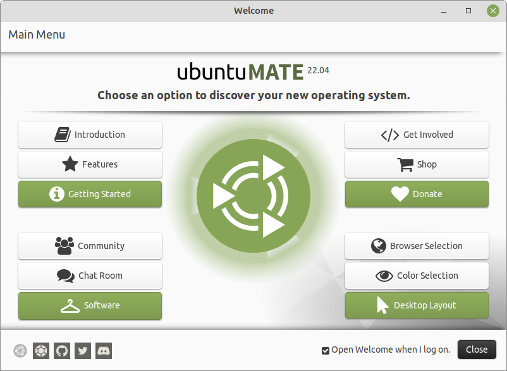The width and height of the screenshot is (507, 371).
Task: Open Desktop Layout settings
Action: click(x=417, y=305)
